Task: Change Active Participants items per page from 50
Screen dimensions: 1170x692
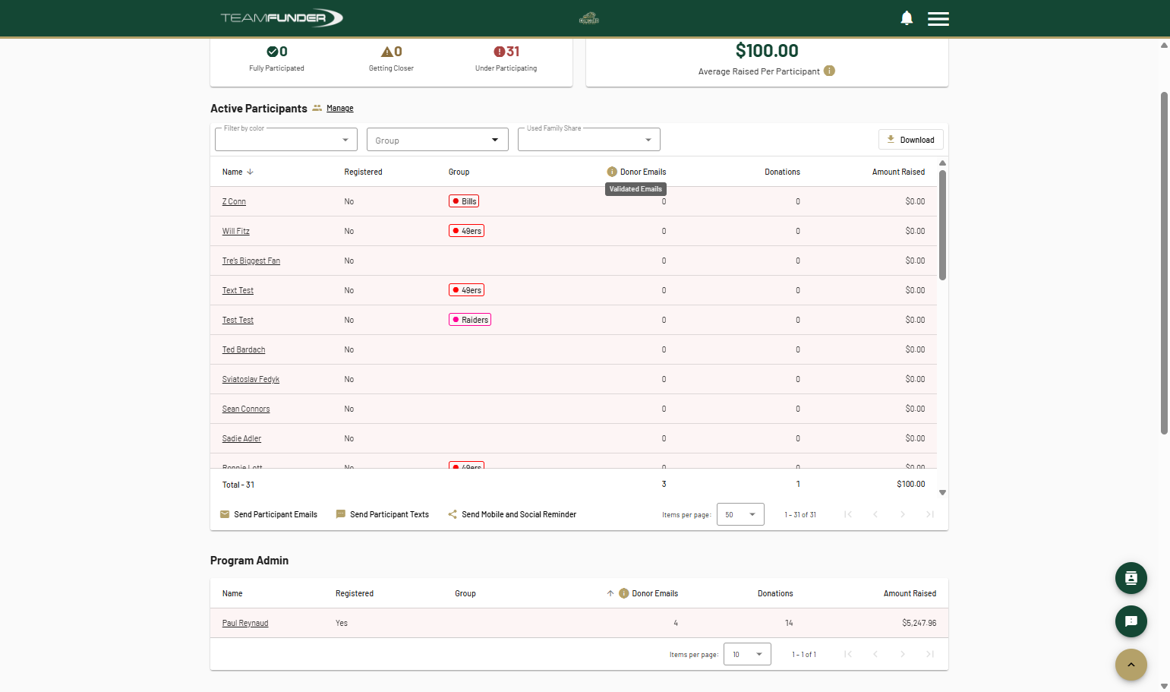Action: pos(740,514)
